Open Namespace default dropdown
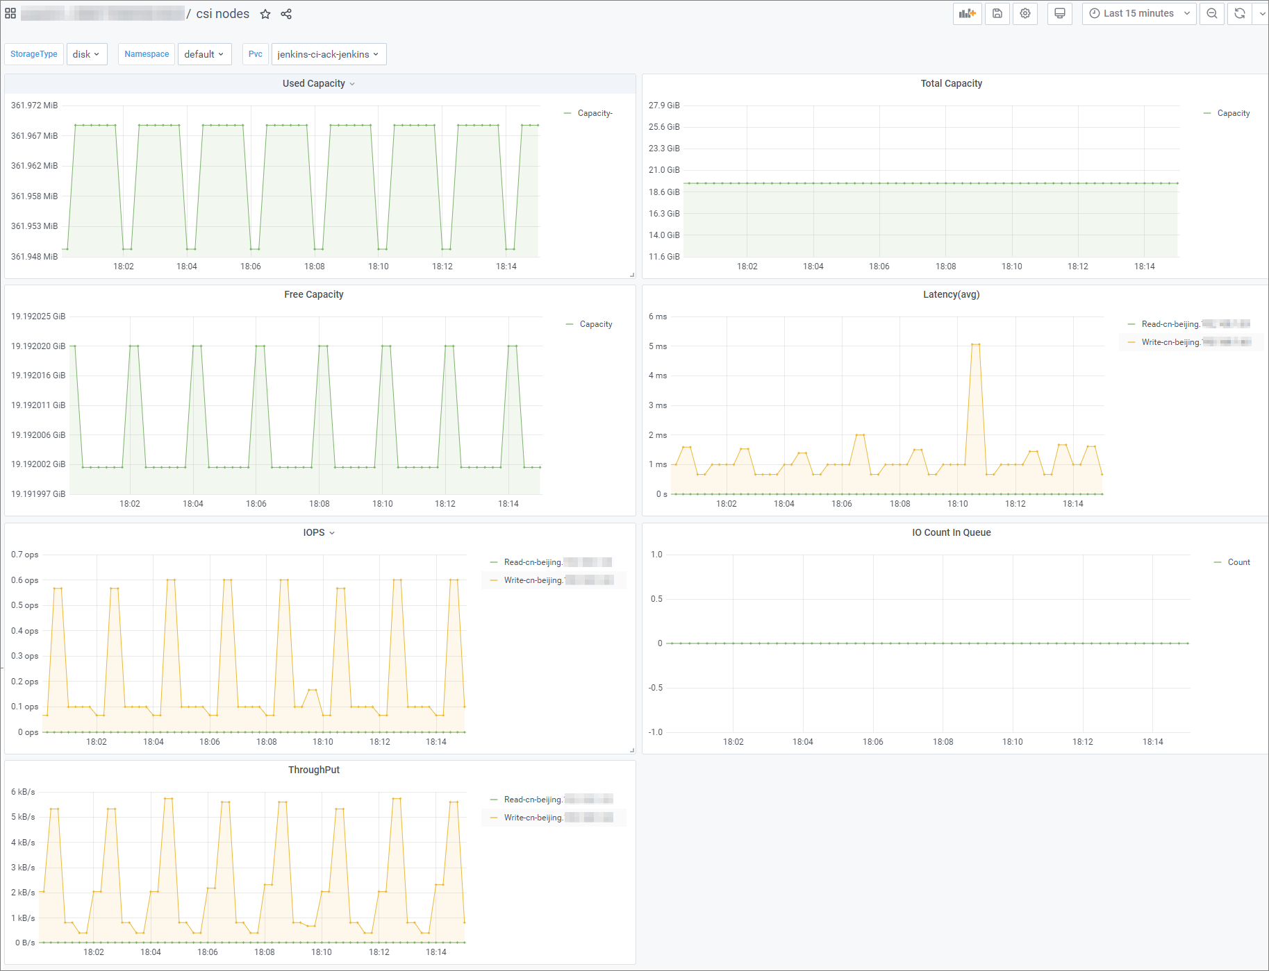 coord(205,54)
